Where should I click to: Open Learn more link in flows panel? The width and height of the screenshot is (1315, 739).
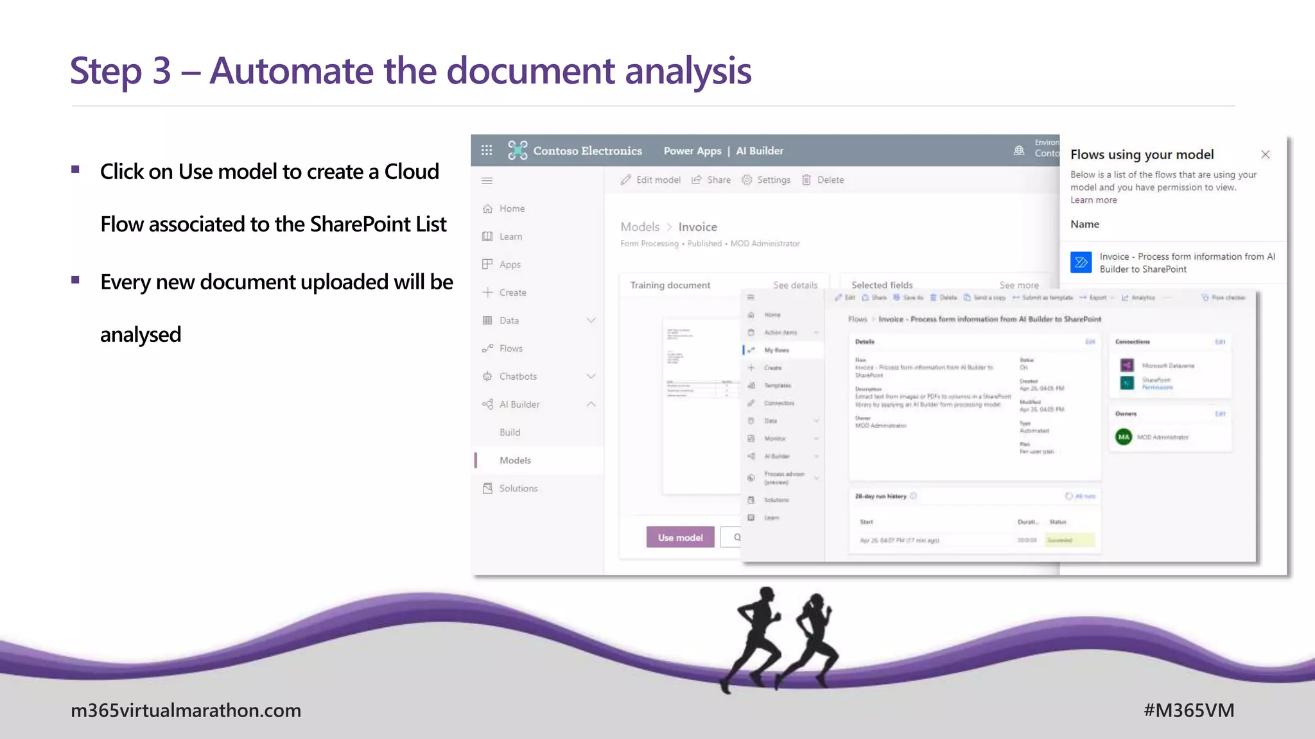click(1093, 200)
